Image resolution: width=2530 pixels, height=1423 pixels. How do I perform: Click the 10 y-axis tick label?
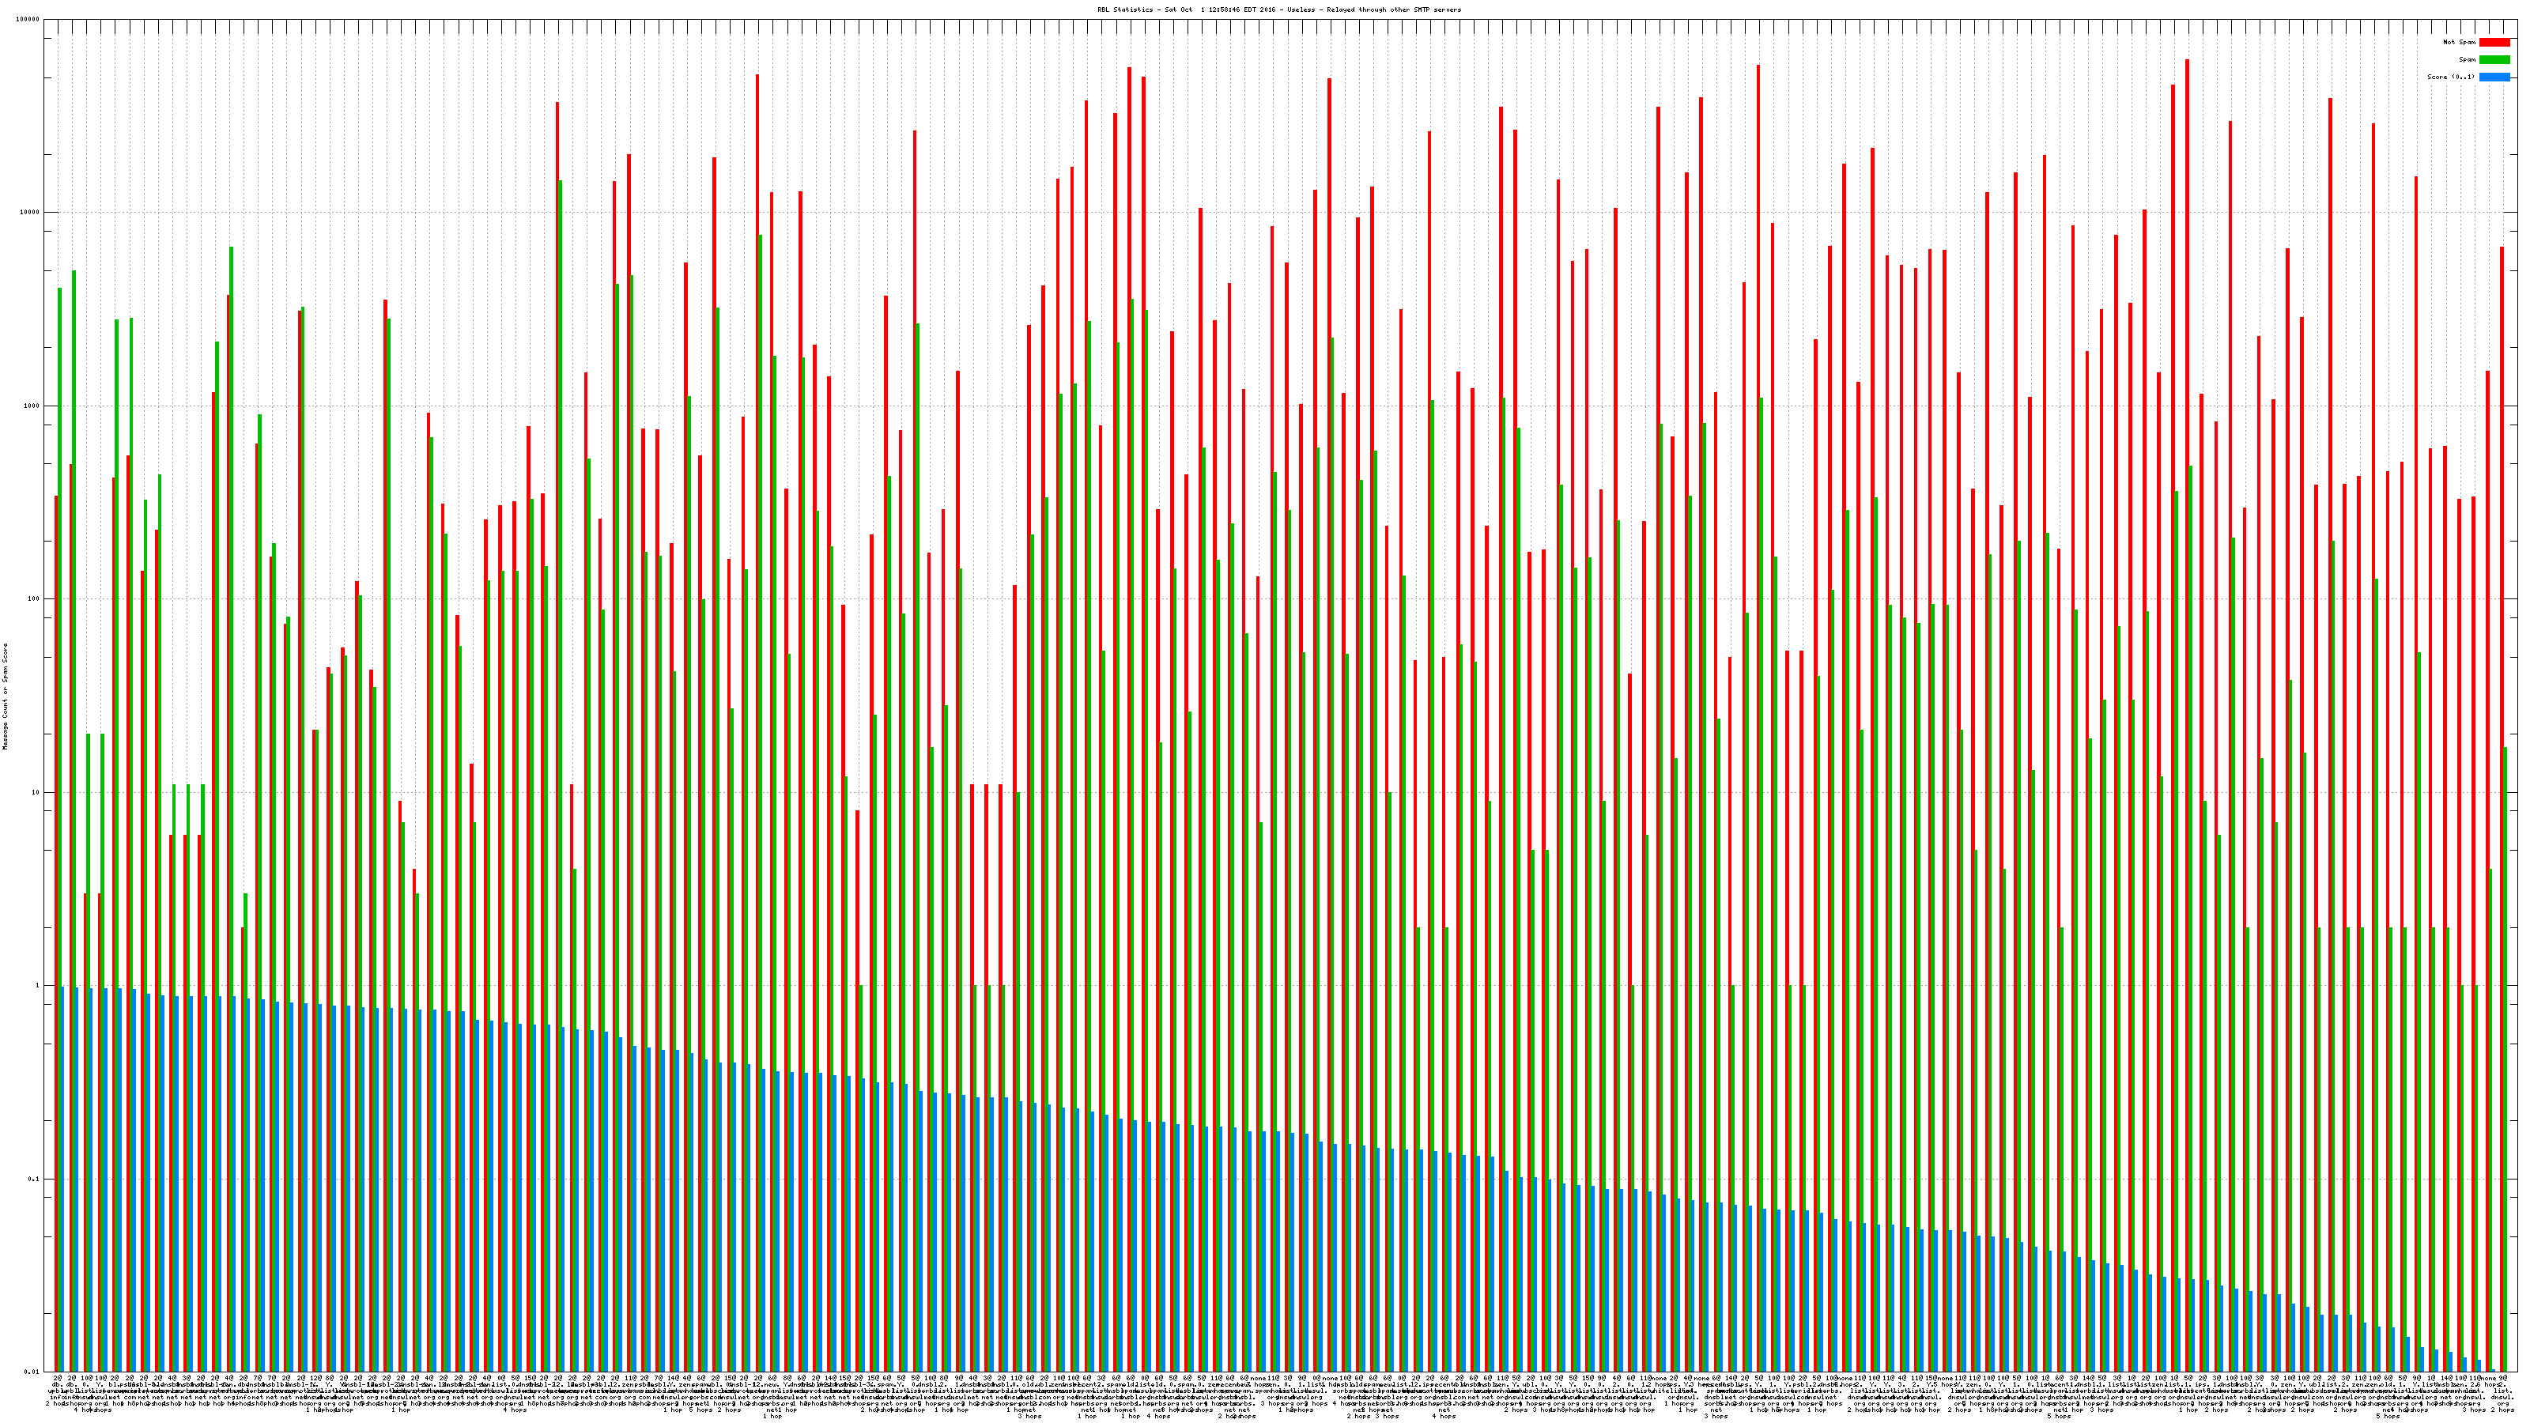(x=36, y=792)
